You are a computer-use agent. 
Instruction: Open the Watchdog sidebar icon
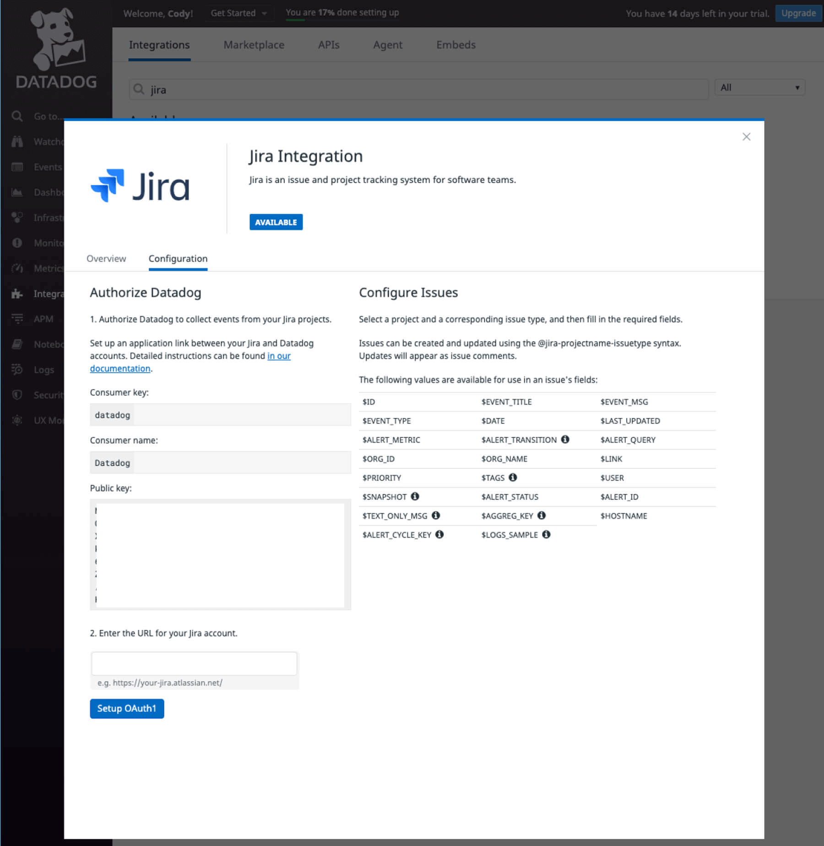[17, 141]
